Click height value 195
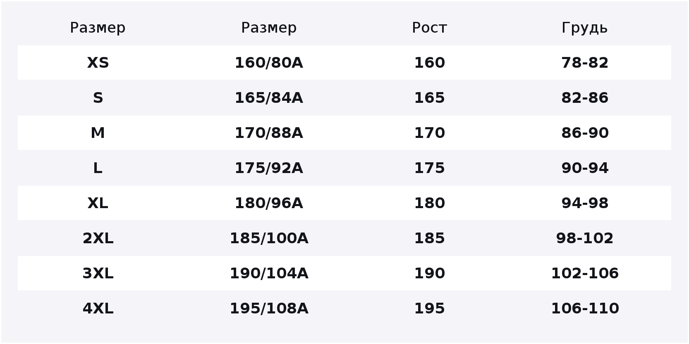Screen dimensions: 689x344 click(429, 308)
